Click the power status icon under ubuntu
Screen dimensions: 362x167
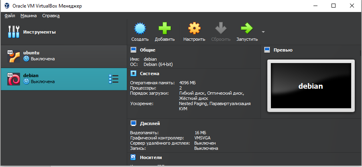tap(26, 59)
